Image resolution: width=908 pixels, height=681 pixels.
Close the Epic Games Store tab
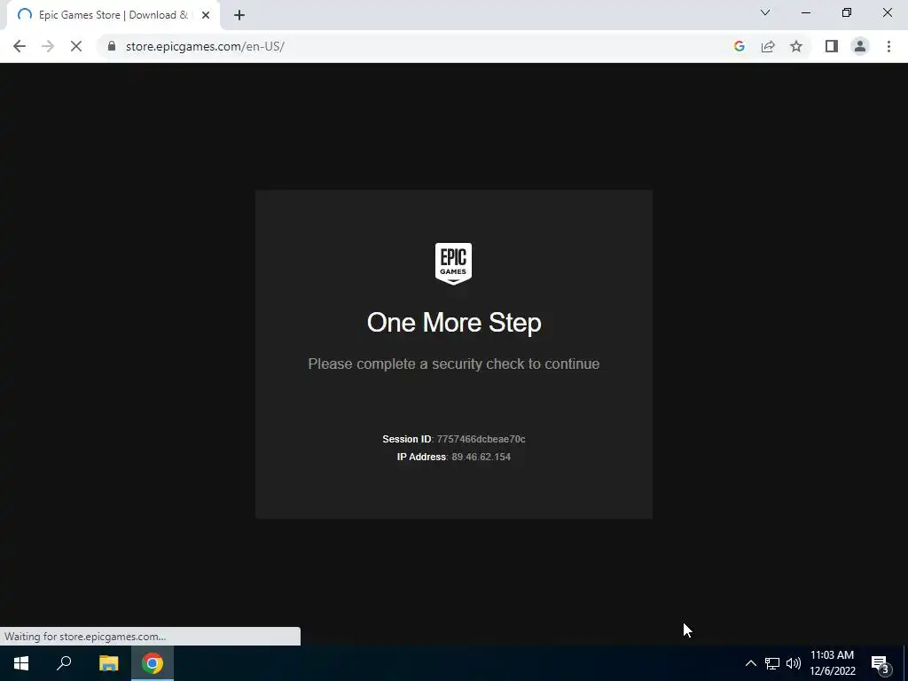pyautogui.click(x=206, y=15)
